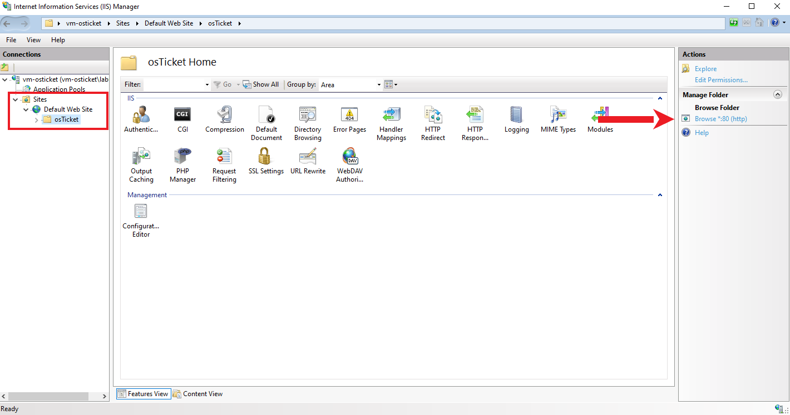Click the green refresh page icon
The height and width of the screenshot is (415, 790).
pos(734,23)
